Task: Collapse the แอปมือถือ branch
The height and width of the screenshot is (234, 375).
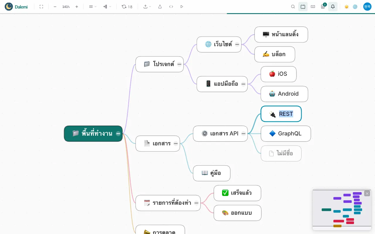Action: coord(243,84)
